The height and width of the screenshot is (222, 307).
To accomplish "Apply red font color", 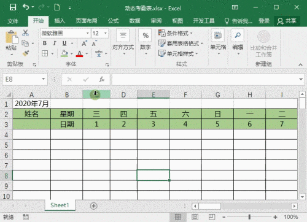I will point(79,53).
